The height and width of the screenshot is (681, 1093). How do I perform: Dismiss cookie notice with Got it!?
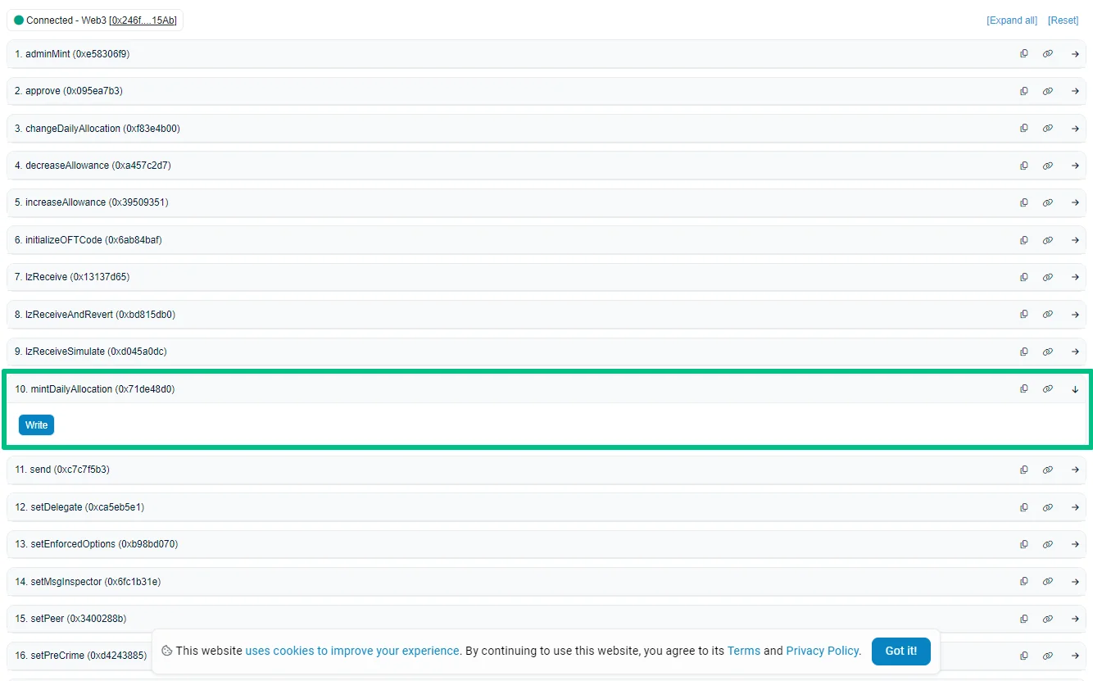point(901,651)
